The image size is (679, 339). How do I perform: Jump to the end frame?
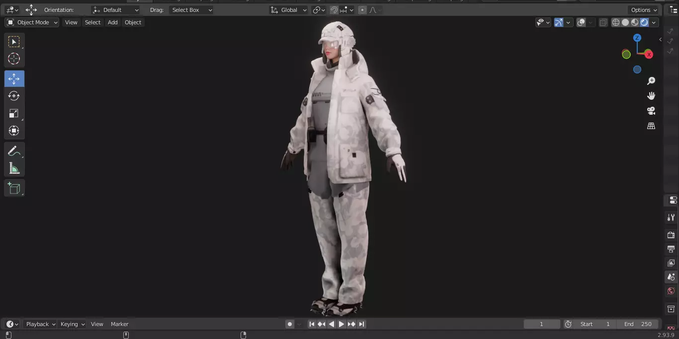click(x=361, y=324)
